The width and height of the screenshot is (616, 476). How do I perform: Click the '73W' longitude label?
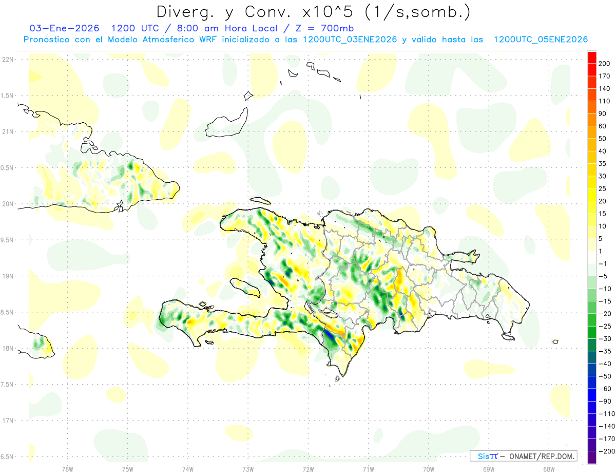click(248, 469)
